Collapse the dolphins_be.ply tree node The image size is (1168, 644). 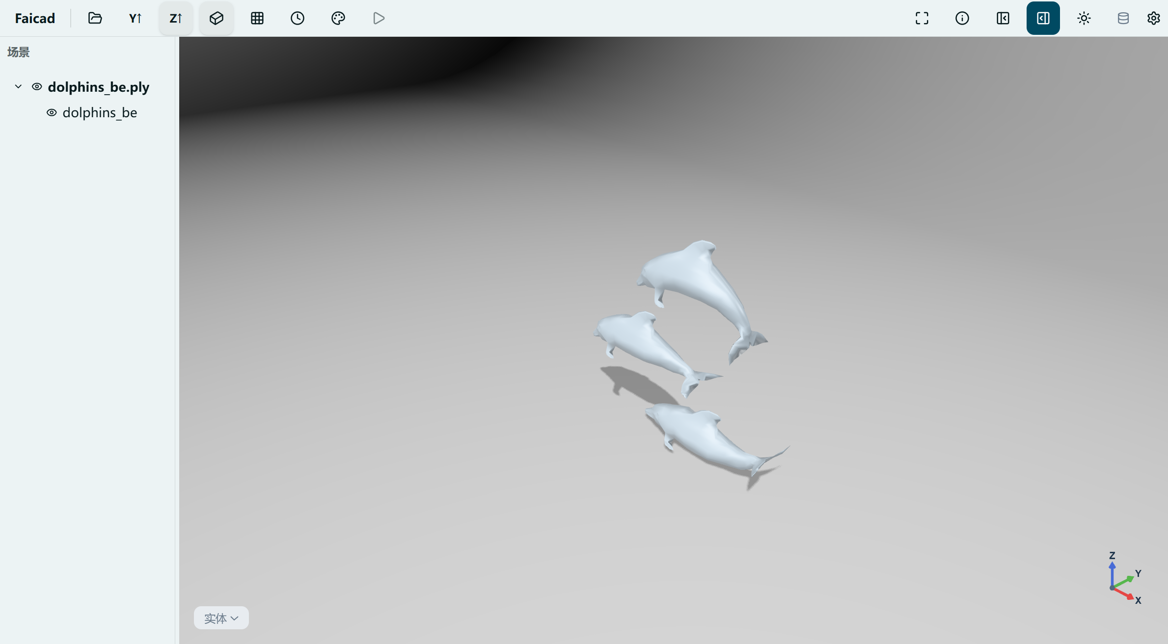click(x=18, y=86)
